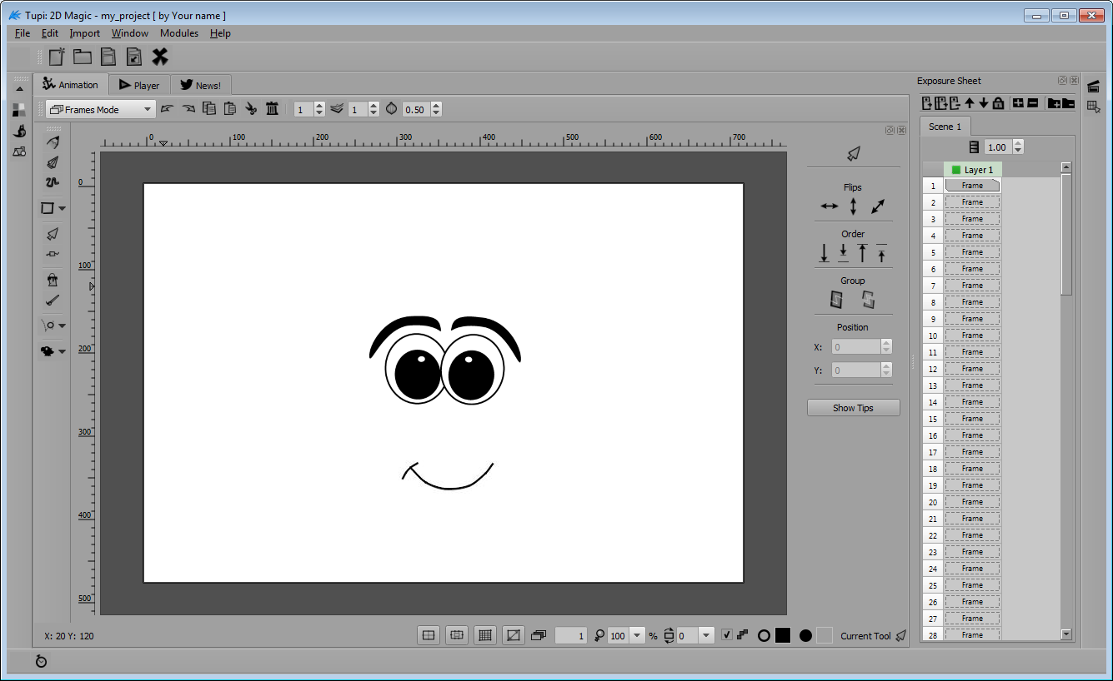Click the vertical flip arrow

click(853, 206)
